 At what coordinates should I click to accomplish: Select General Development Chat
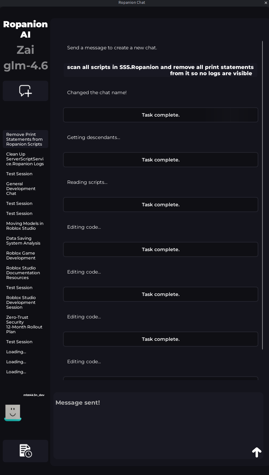tap(25, 189)
